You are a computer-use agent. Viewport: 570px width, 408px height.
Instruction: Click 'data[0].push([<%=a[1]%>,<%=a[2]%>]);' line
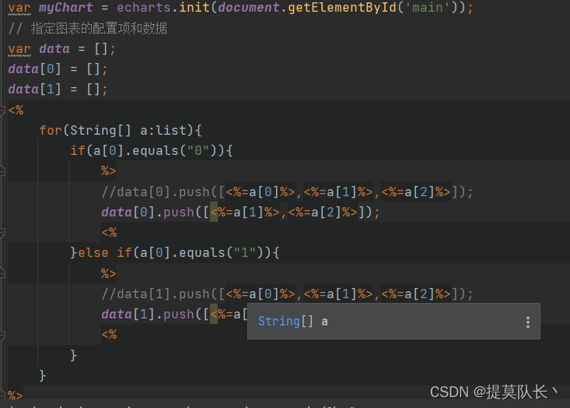pyautogui.click(x=240, y=213)
